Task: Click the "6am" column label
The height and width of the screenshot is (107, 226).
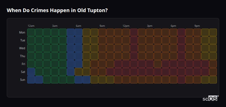Action: click(x=79, y=26)
